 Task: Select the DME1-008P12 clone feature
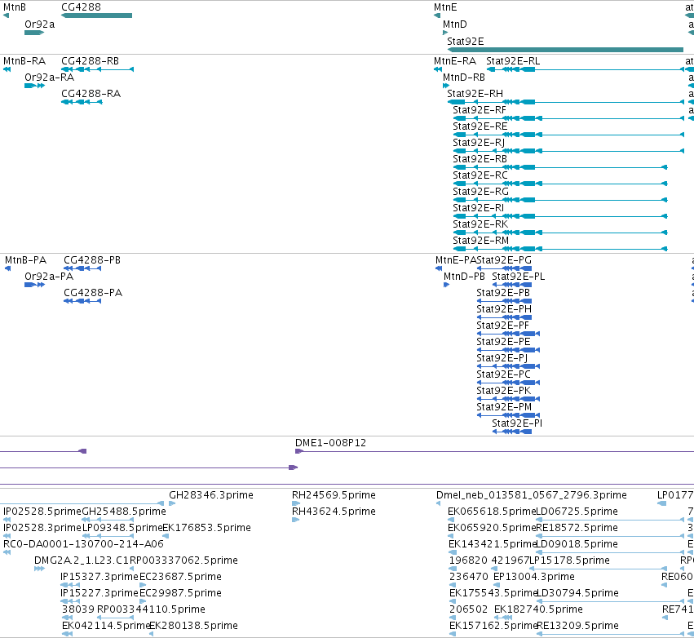tap(330, 443)
